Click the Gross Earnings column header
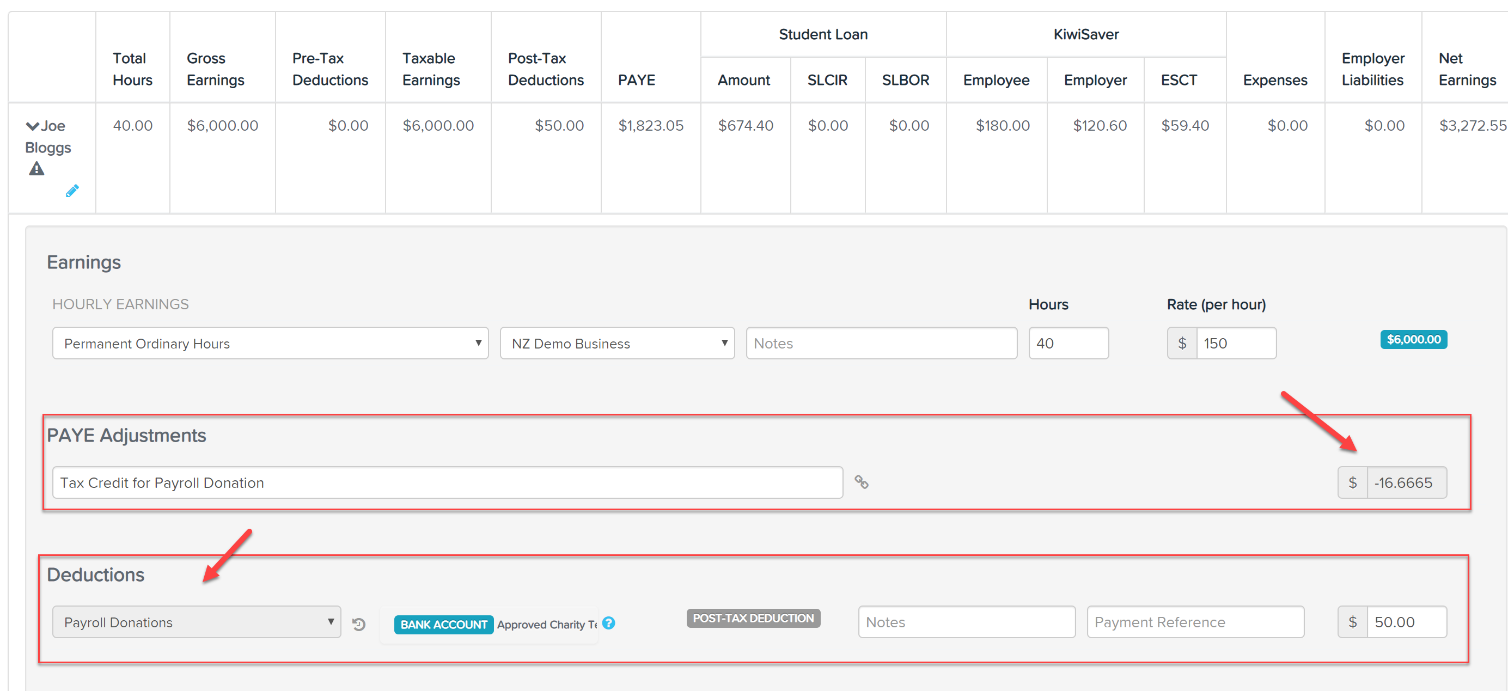 pos(216,69)
